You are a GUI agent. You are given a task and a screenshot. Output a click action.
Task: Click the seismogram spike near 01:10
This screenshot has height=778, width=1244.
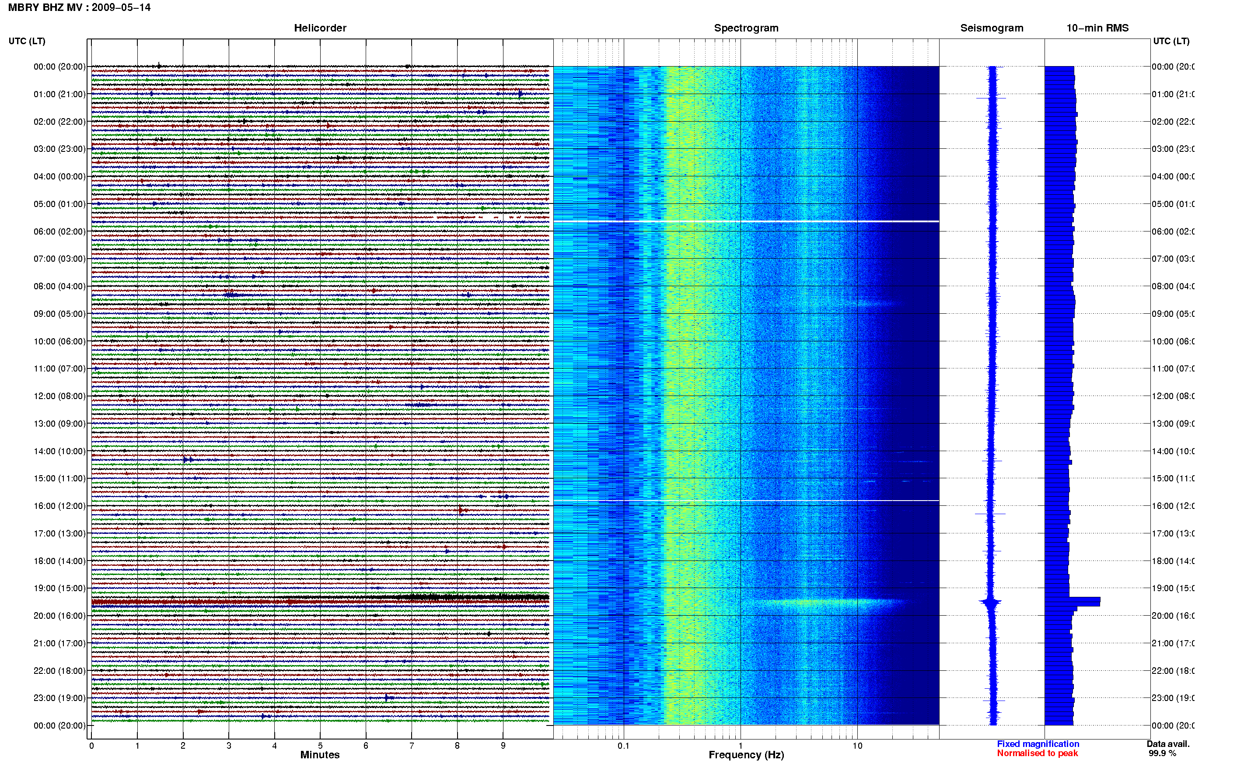(x=991, y=98)
